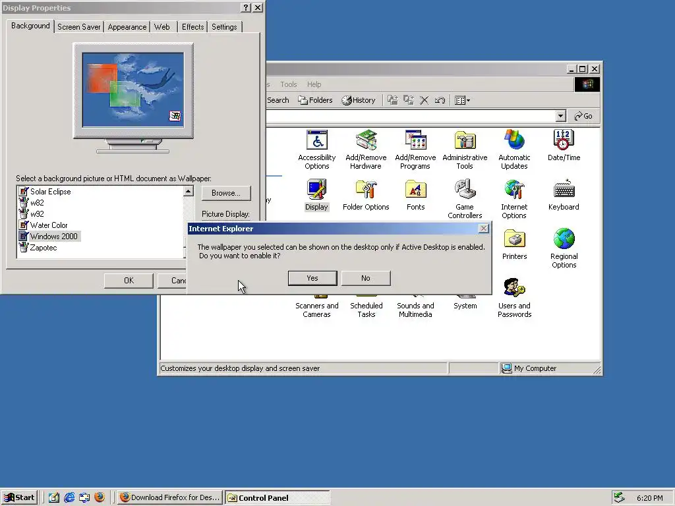Click No in Internet Explorer dialog
Image resolution: width=675 pixels, height=506 pixels.
[366, 278]
